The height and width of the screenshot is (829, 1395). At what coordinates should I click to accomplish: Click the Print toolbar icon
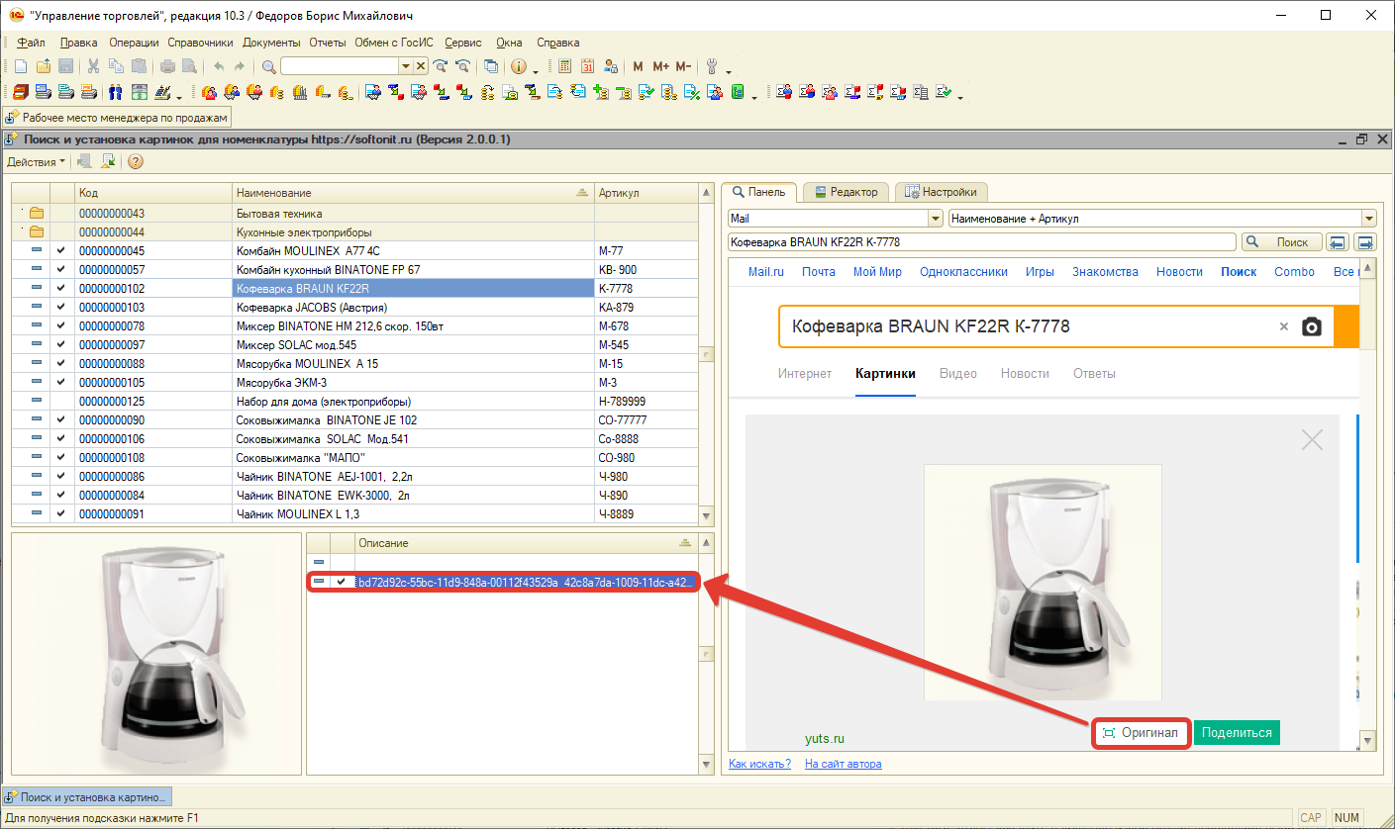pos(167,66)
